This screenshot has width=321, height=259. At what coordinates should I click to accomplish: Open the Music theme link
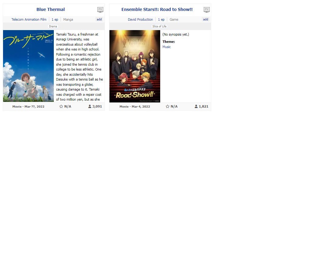point(167,47)
